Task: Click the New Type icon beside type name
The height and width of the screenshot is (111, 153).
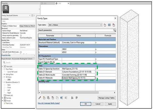Action: [x=105, y=25]
